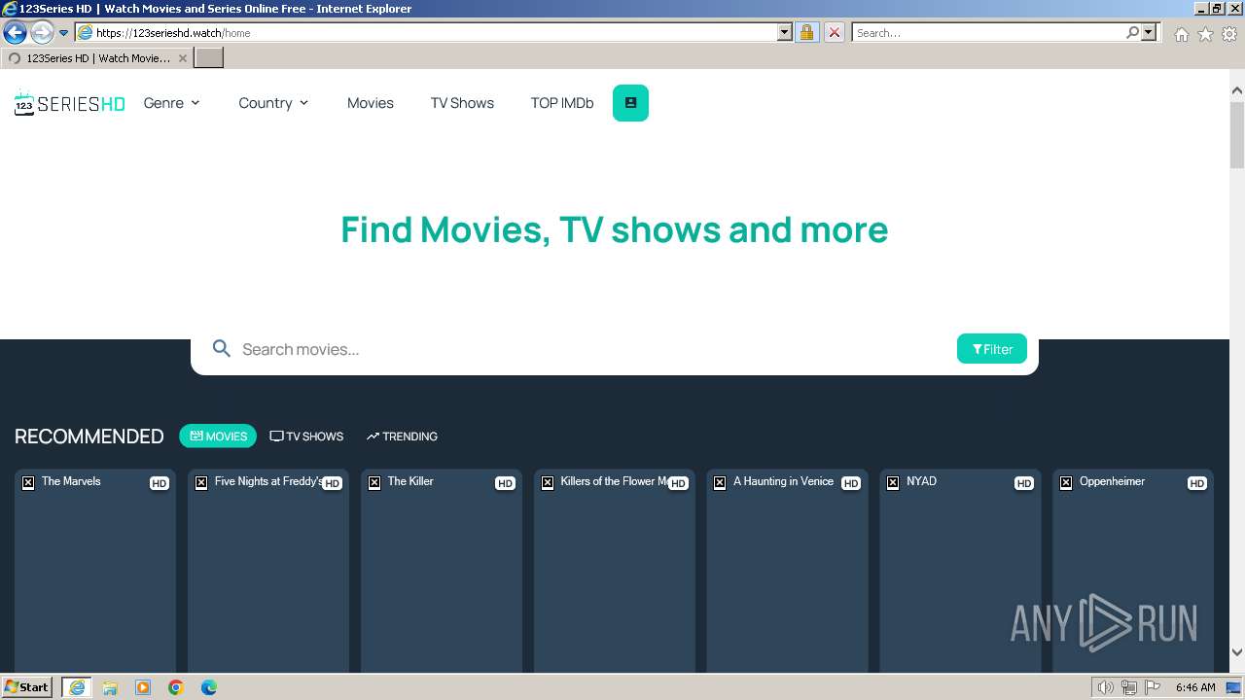Stop loading with the red X button
This screenshot has height=700, width=1245.
coord(834,32)
